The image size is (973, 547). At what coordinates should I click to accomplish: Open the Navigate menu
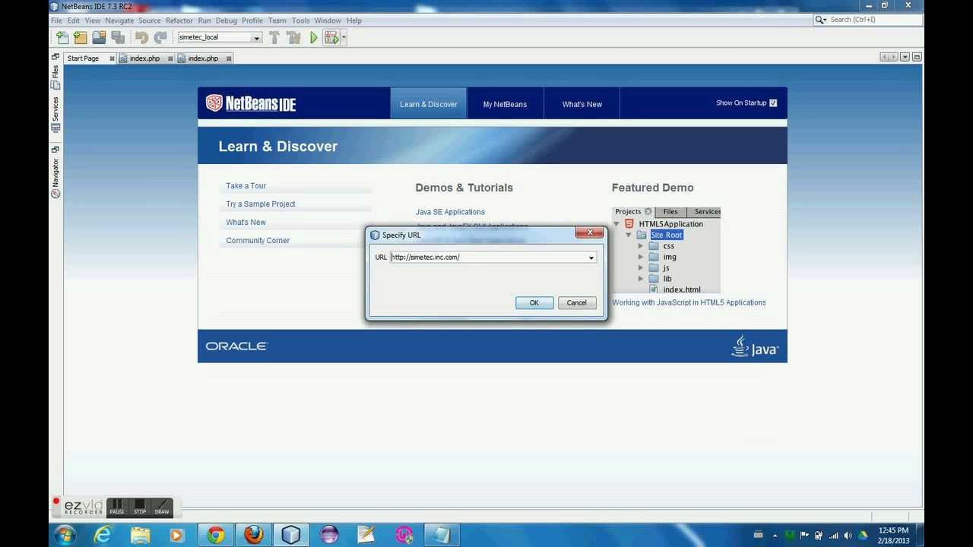pyautogui.click(x=119, y=21)
